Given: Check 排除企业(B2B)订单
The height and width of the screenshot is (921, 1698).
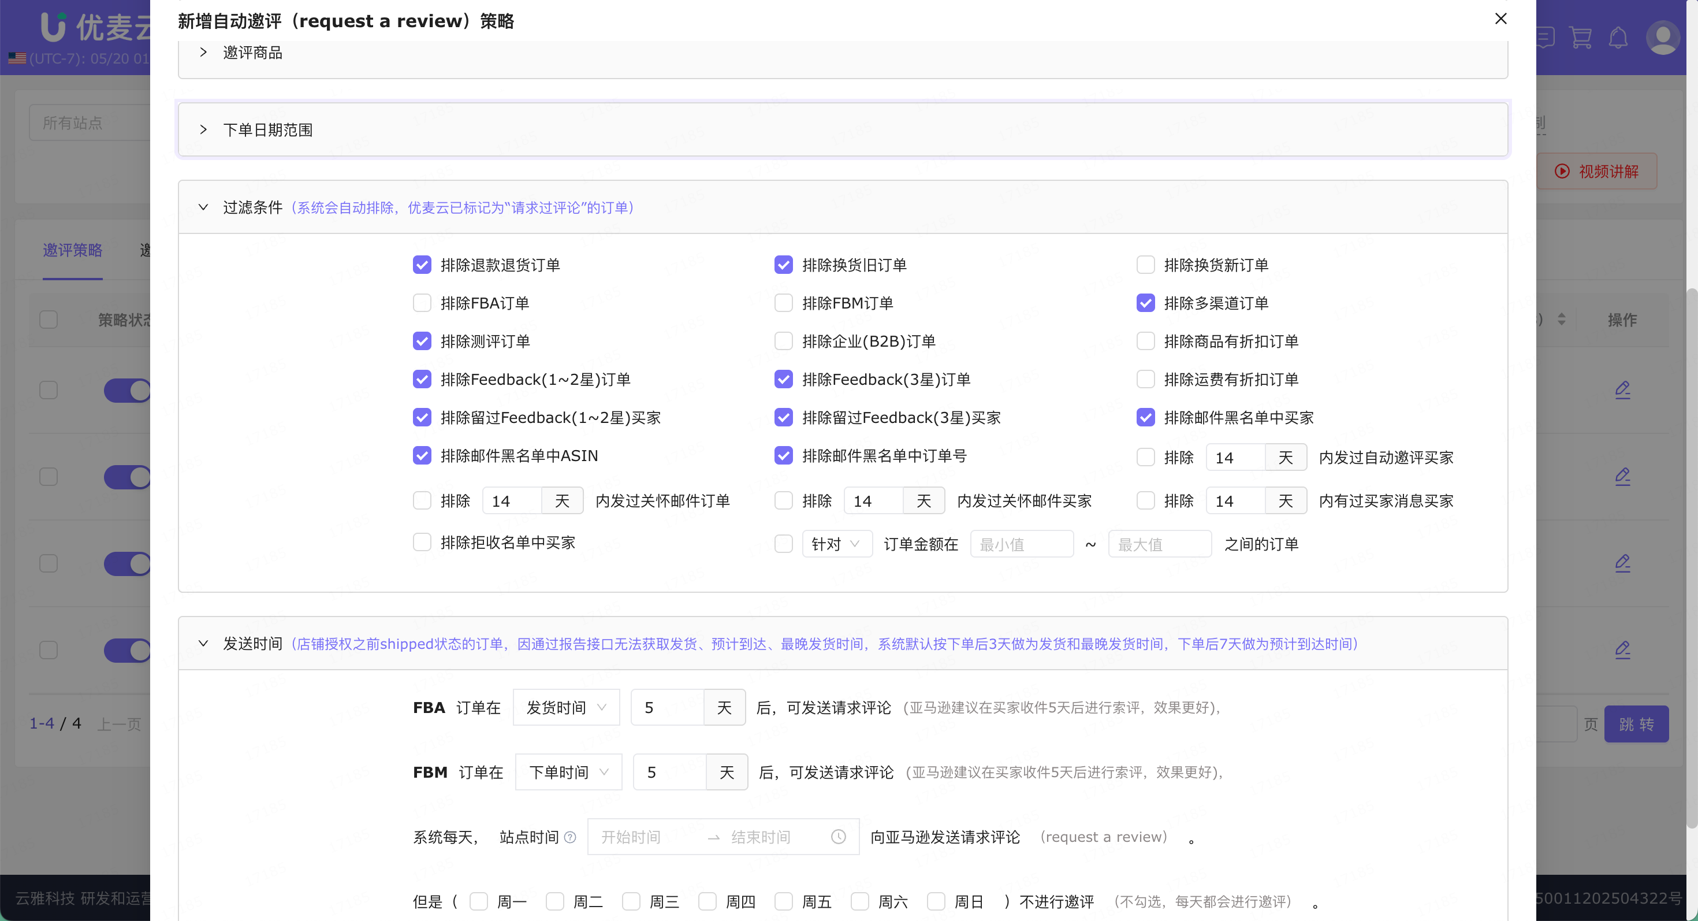Looking at the screenshot, I should pos(783,341).
